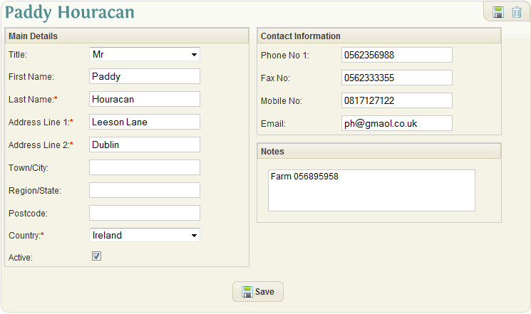Click the save disk icon at top right
The height and width of the screenshot is (314, 531).
[x=498, y=12]
